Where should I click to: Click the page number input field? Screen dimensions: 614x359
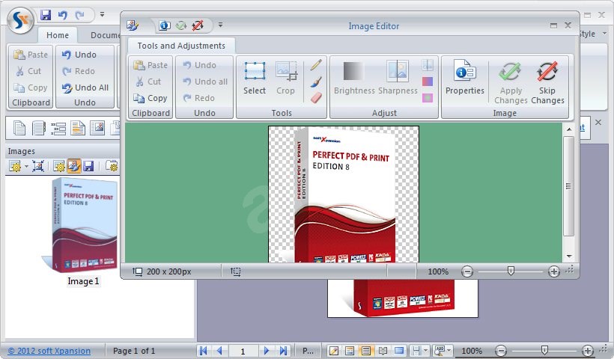tap(243, 352)
